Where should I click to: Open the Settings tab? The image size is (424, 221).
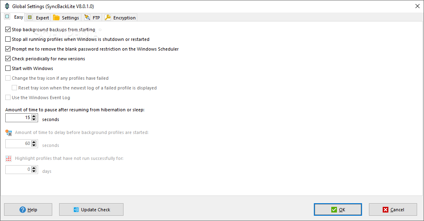(66, 17)
